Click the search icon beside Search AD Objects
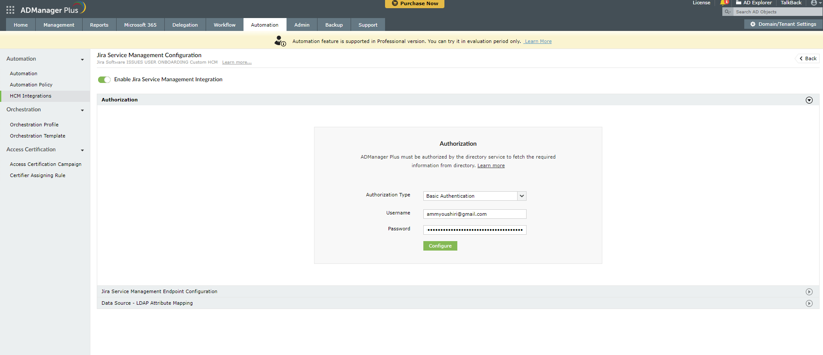Screen dimensions: 823x355 click(727, 12)
